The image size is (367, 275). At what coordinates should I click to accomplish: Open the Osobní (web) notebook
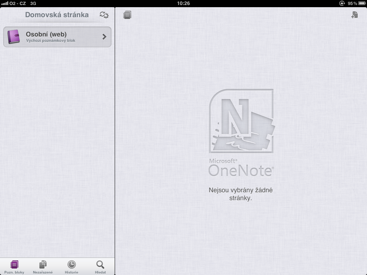pyautogui.click(x=57, y=37)
